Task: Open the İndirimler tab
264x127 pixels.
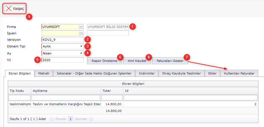Action: (x=147, y=73)
